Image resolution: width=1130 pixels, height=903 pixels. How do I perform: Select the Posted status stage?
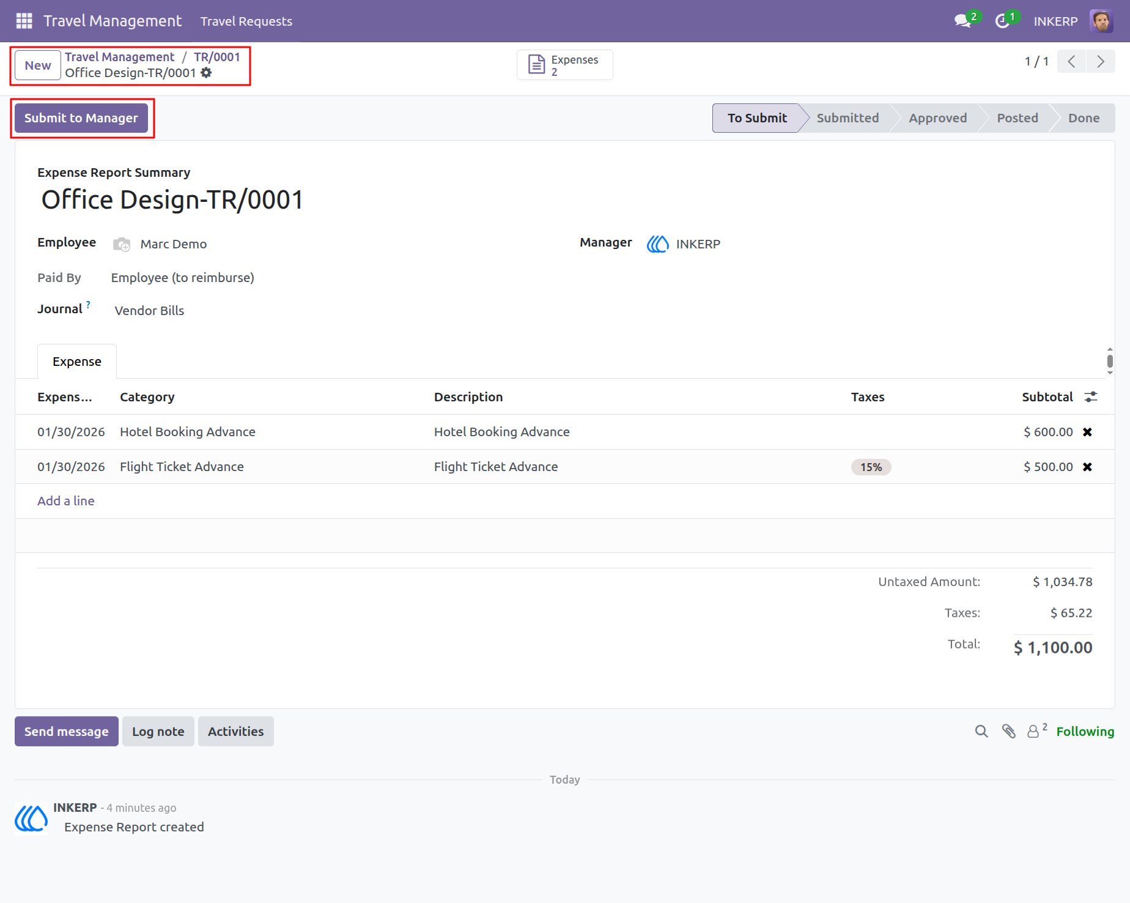click(x=1017, y=118)
